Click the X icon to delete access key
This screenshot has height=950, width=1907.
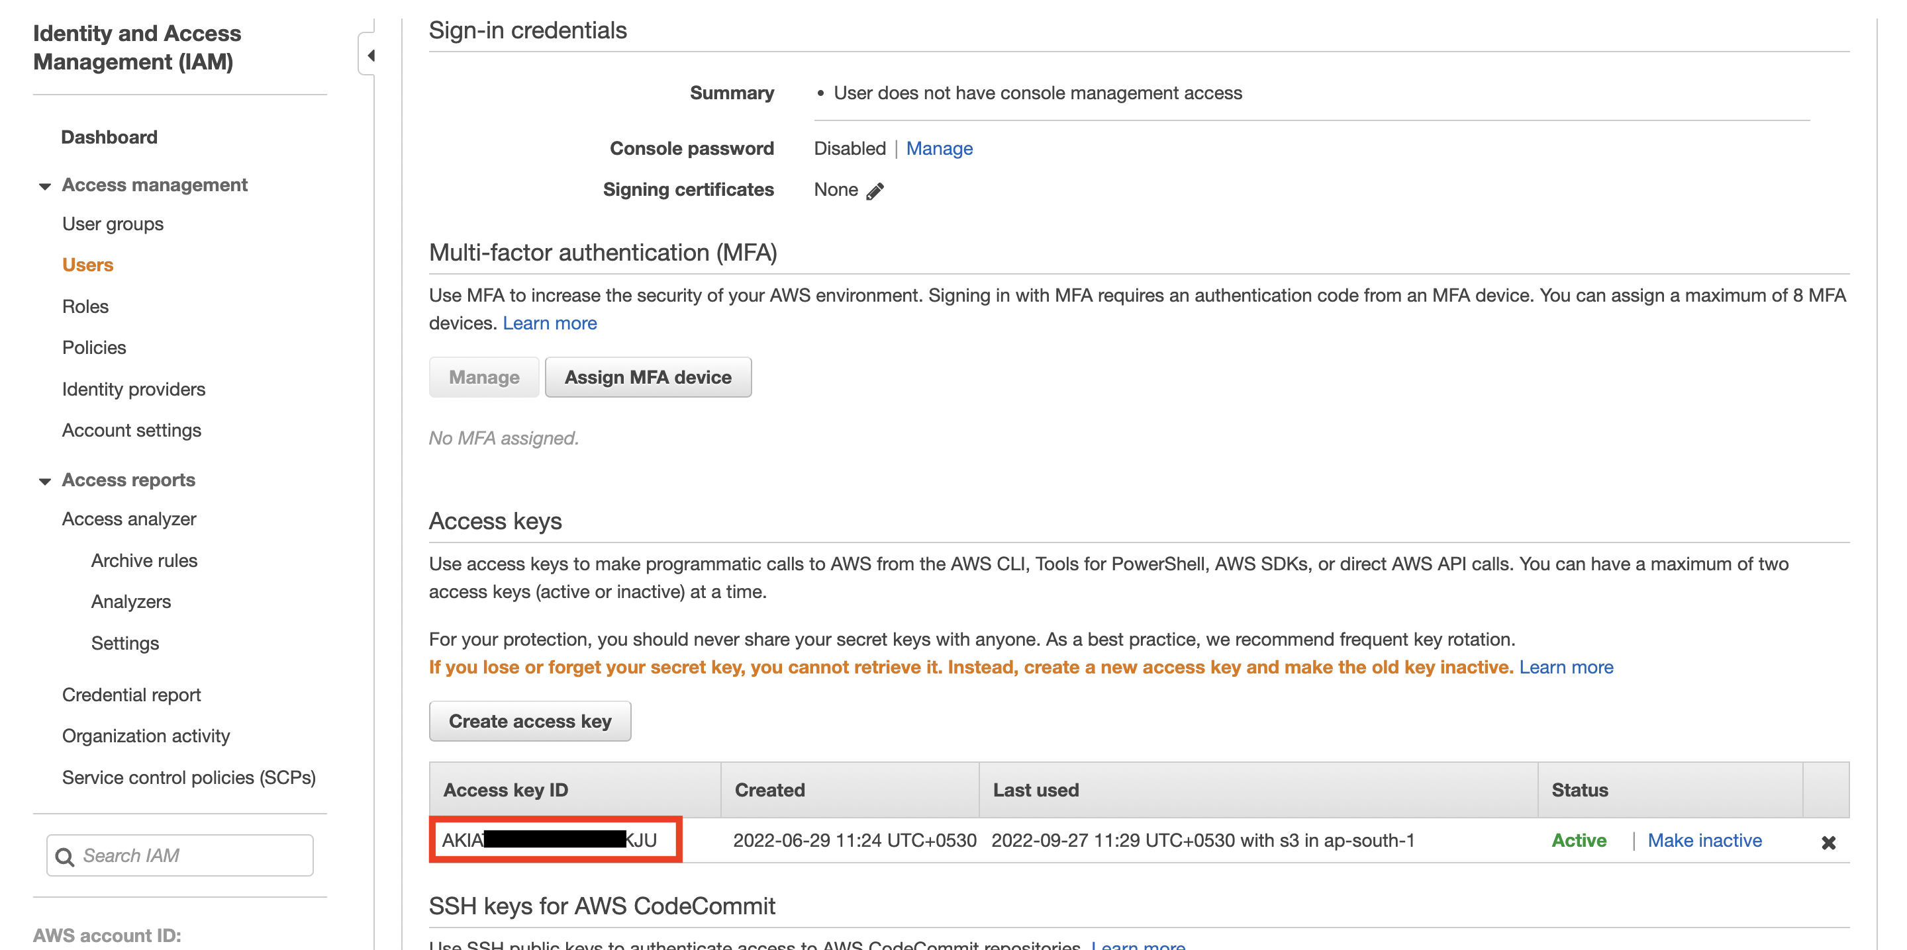tap(1827, 842)
